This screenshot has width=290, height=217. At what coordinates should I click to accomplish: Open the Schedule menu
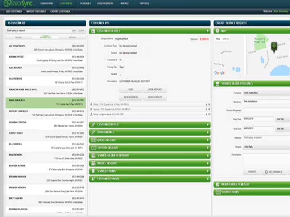(86, 3)
